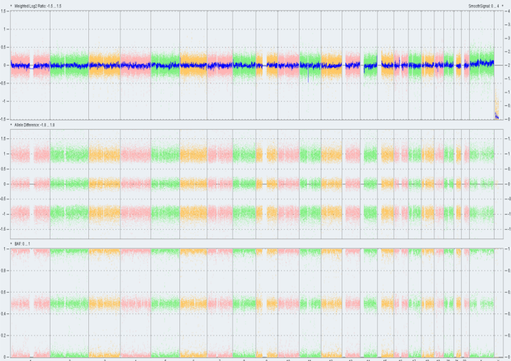
Task: Select leftmost pink segment in Log2 Ratio track
Action: pyautogui.click(x=21, y=65)
